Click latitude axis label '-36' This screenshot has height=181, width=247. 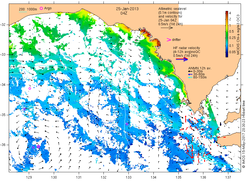[x=3, y=145]
